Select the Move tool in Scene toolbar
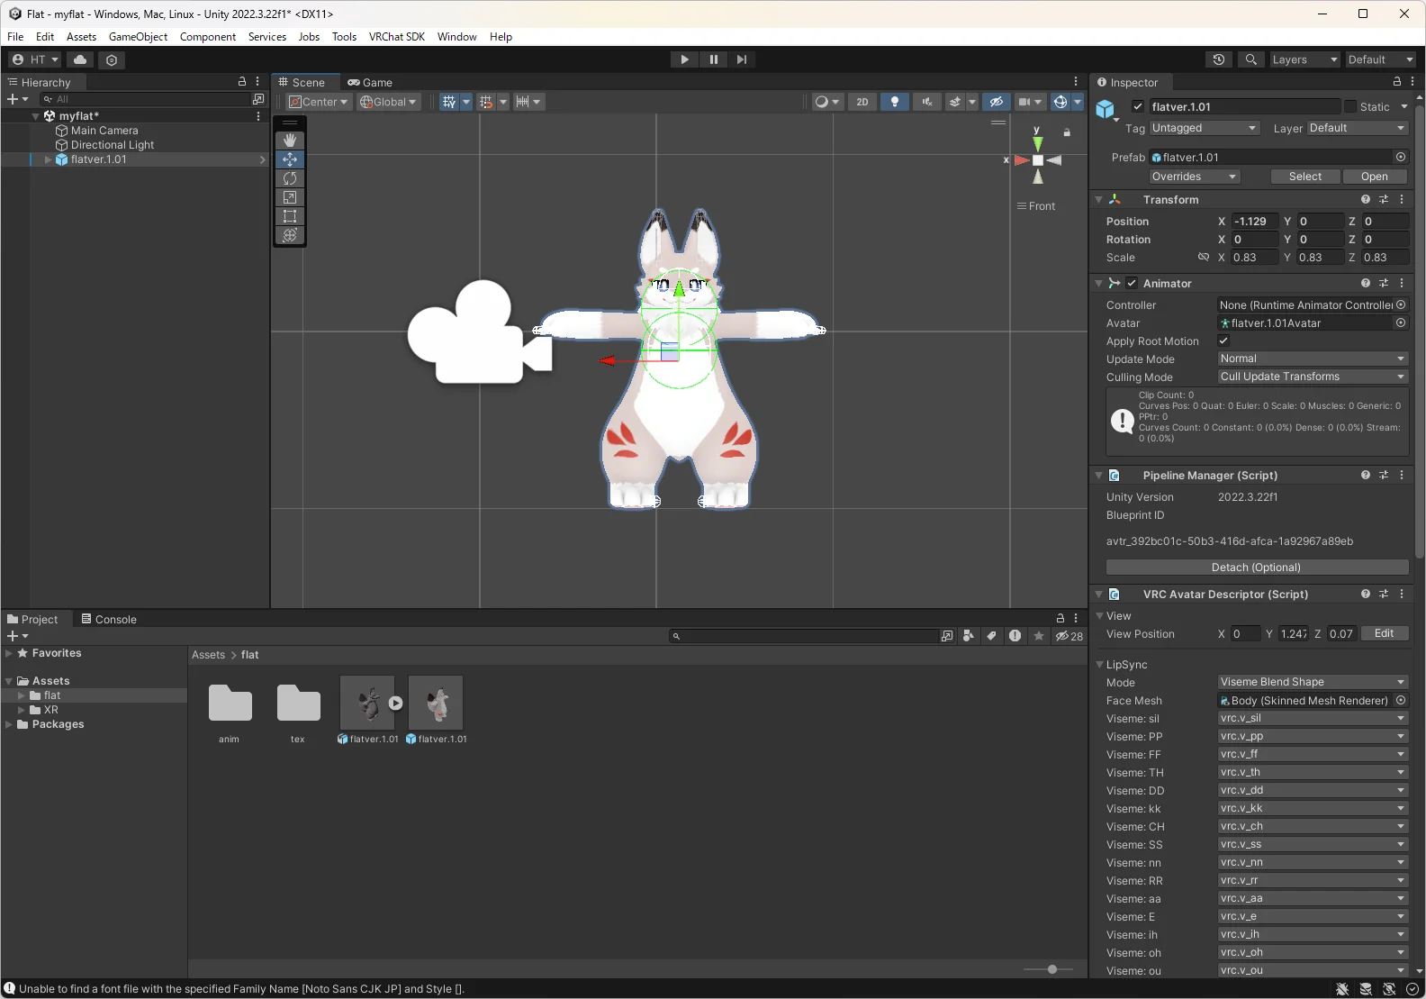1426x999 pixels. (290, 159)
